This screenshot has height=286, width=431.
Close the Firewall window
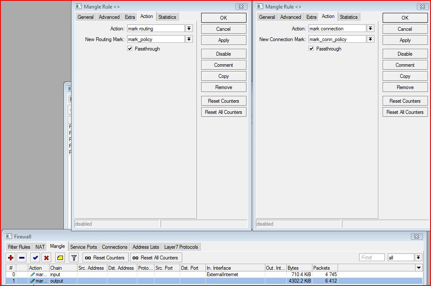point(416,236)
